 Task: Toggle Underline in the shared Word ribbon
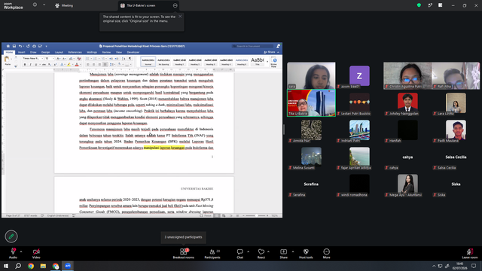(36, 65)
